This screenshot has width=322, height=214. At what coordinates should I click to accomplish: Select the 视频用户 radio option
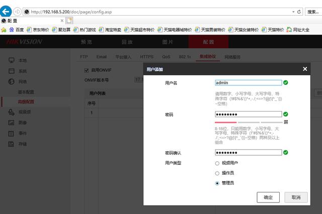pyautogui.click(x=217, y=163)
